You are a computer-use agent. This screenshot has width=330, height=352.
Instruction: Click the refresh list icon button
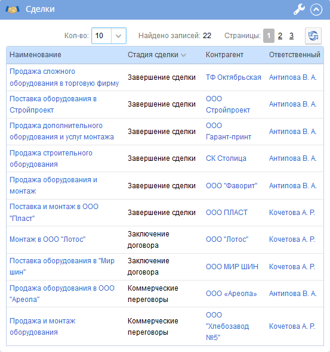[x=313, y=36]
